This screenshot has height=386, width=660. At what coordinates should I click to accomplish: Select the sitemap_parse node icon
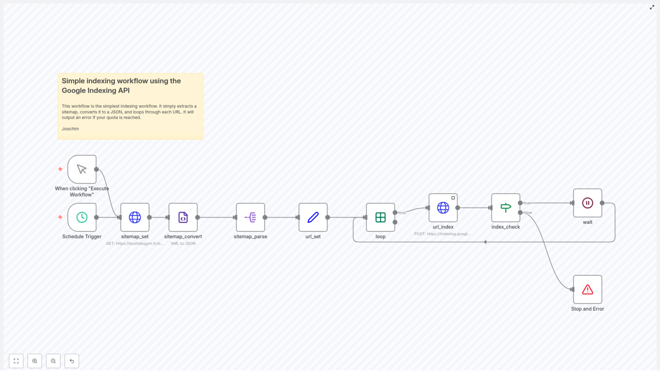250,217
